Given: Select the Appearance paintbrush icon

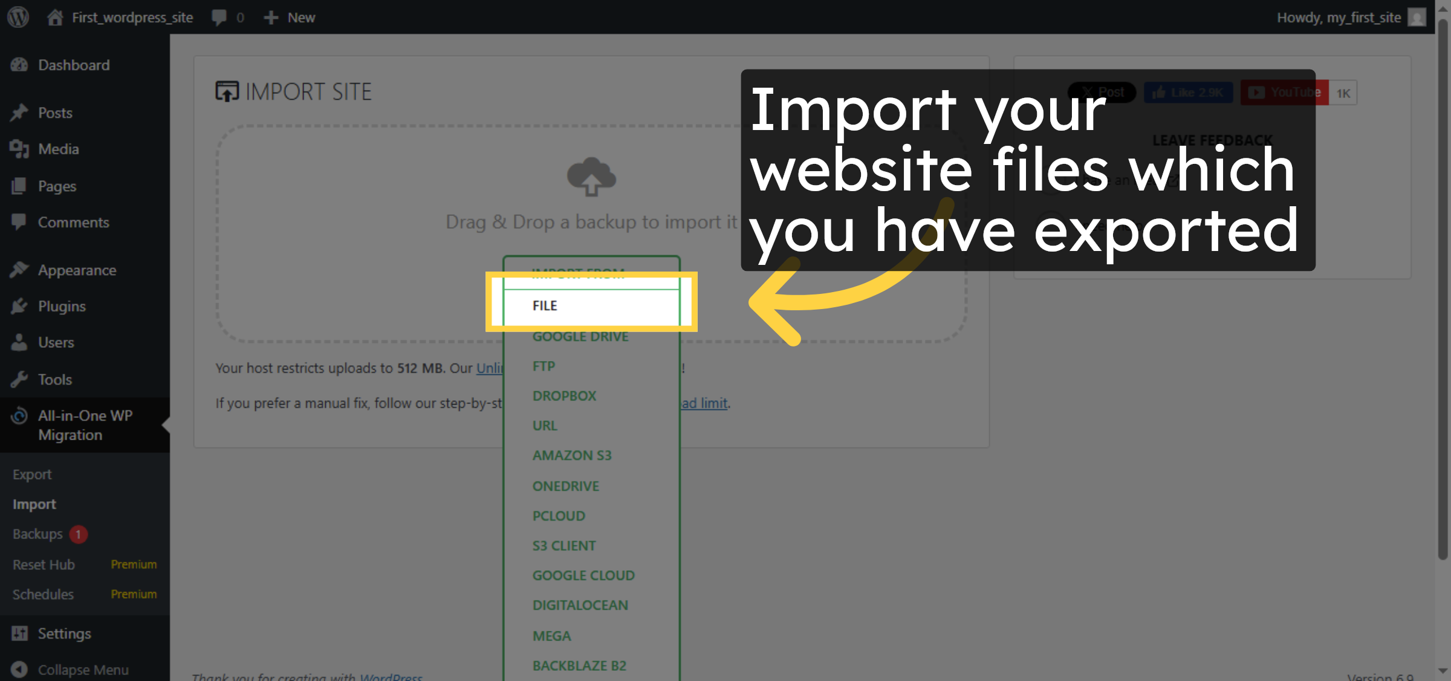Looking at the screenshot, I should tap(19, 270).
